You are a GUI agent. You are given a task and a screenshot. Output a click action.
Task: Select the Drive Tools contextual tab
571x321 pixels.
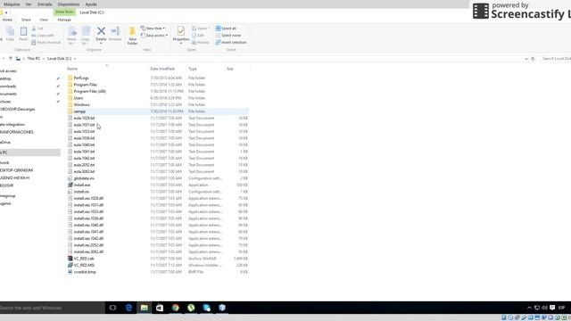pyautogui.click(x=64, y=12)
